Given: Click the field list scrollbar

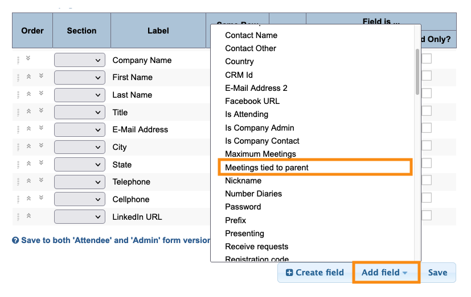Looking at the screenshot, I should 417,72.
